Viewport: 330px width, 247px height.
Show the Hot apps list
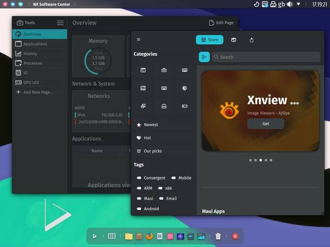pos(164,138)
